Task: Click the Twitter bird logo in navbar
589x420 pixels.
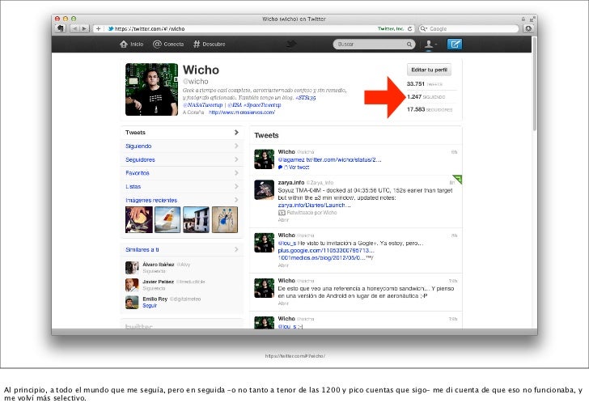Action: coord(292,44)
